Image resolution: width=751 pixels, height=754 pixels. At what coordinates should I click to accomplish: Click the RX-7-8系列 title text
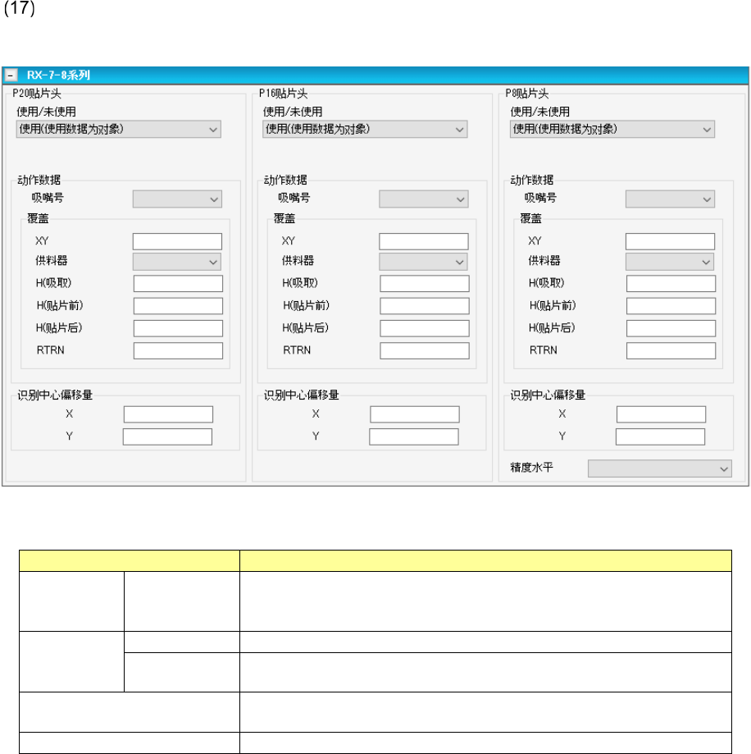58,75
